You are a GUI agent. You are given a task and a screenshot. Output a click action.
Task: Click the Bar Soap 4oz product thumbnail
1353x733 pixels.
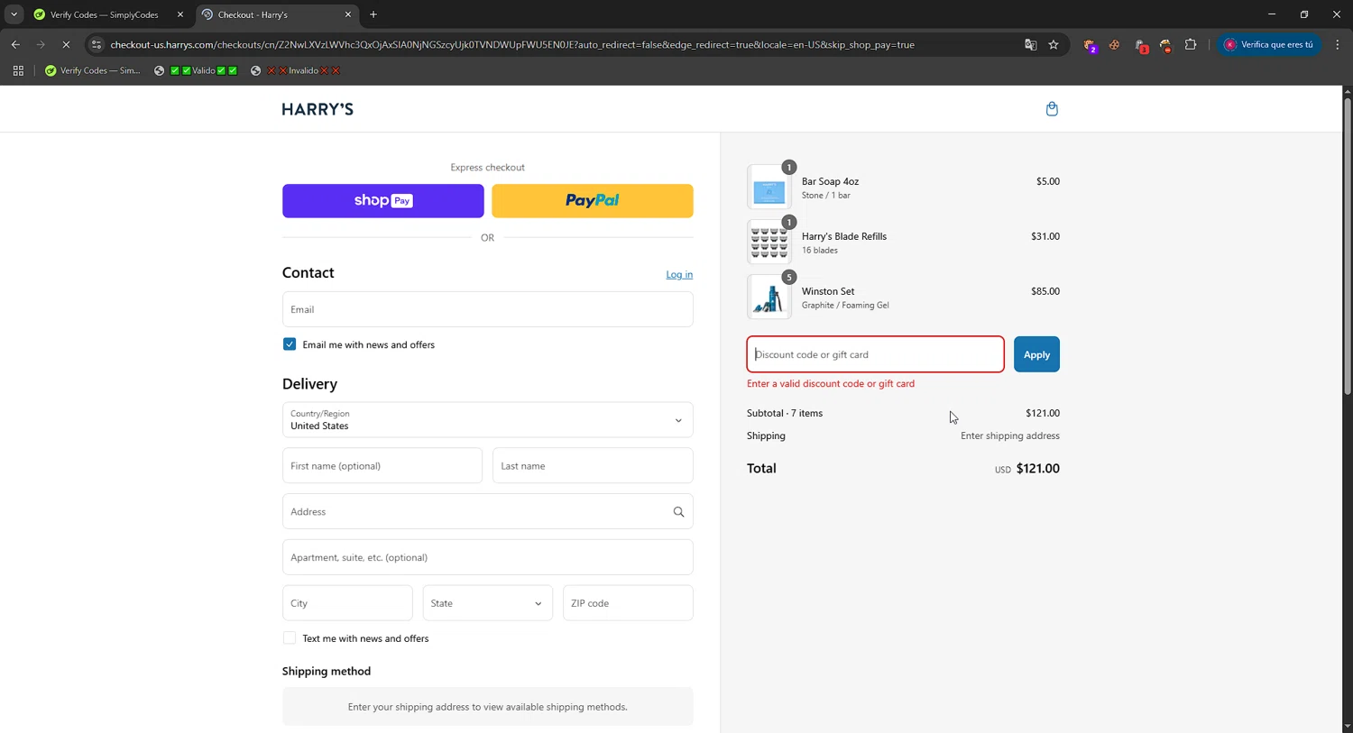(x=769, y=188)
